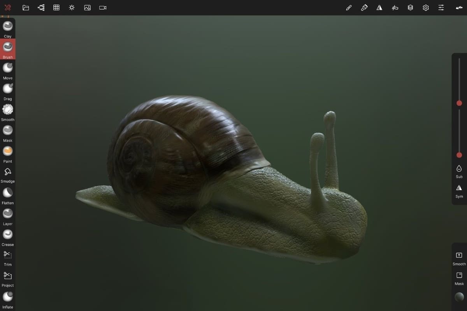Select the Layer tool
The image size is (467, 311).
click(8, 217)
